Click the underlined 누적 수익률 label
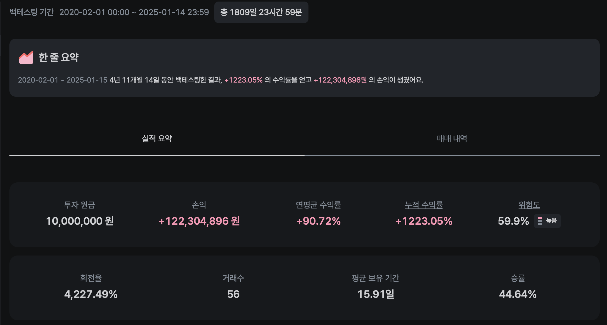This screenshot has width=607, height=325. tap(424, 205)
